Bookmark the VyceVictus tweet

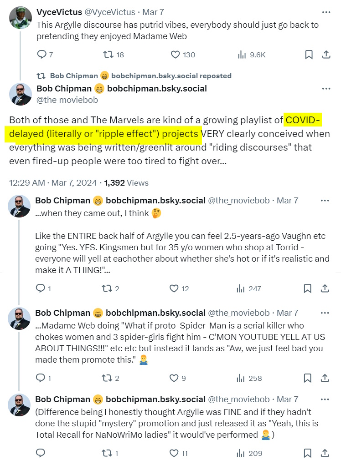pyautogui.click(x=309, y=55)
